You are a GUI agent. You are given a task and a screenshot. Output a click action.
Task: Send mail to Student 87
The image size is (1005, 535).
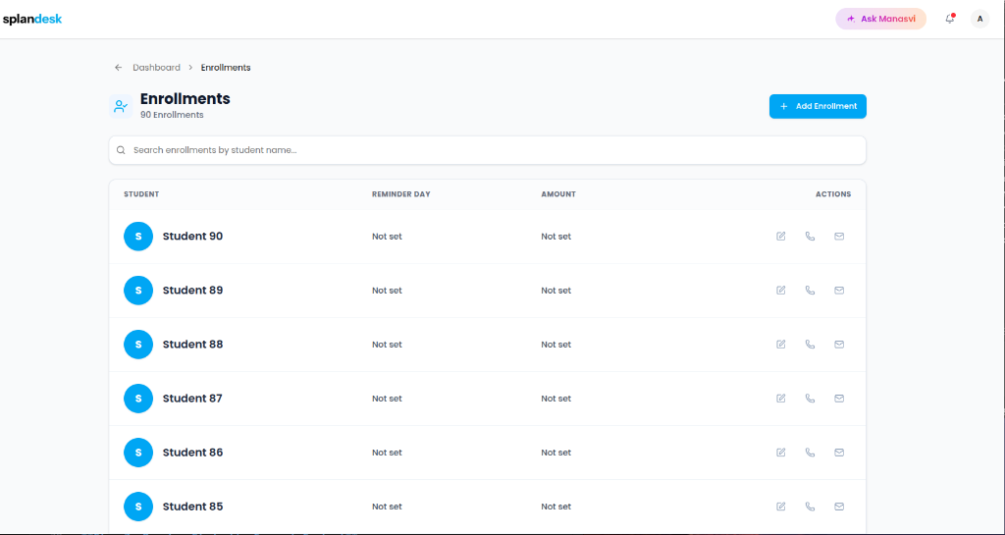pos(839,399)
